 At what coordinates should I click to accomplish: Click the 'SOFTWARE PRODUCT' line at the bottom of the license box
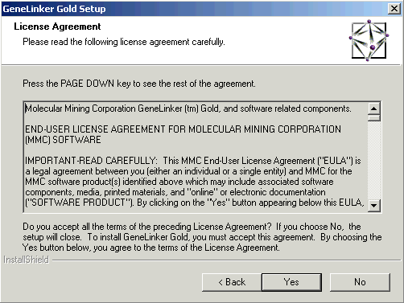pos(195,203)
